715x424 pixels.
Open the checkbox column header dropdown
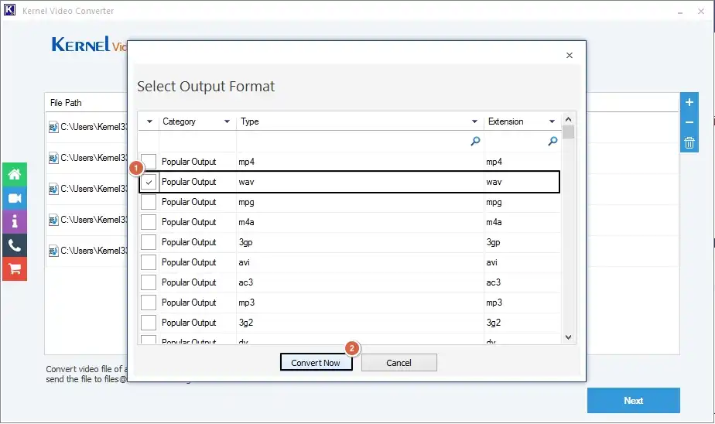tap(149, 121)
